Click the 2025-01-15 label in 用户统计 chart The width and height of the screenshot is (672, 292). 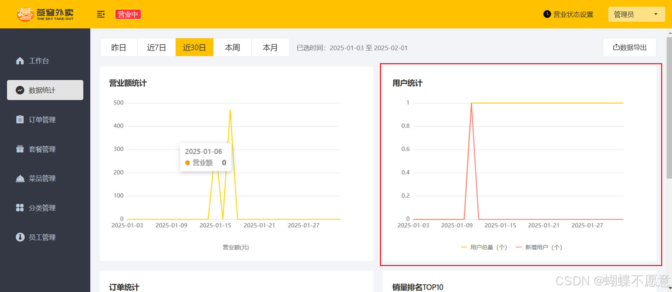(x=500, y=225)
